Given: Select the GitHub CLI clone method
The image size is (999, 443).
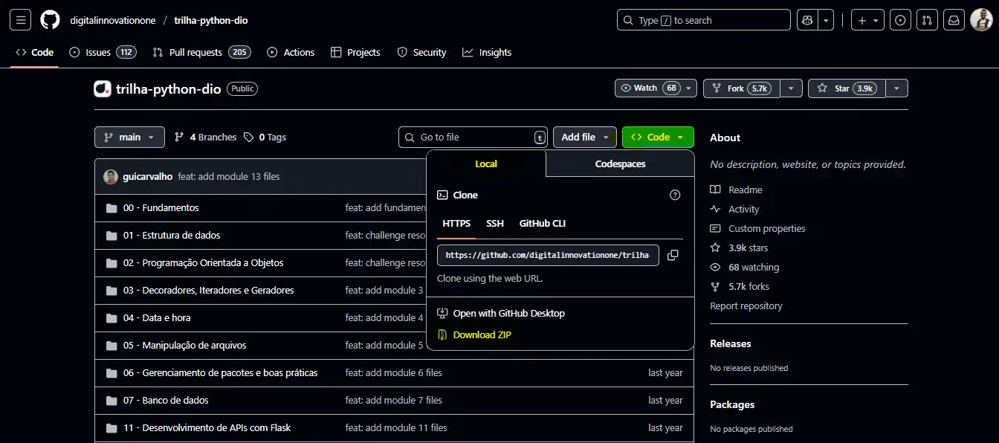Looking at the screenshot, I should click(x=543, y=224).
